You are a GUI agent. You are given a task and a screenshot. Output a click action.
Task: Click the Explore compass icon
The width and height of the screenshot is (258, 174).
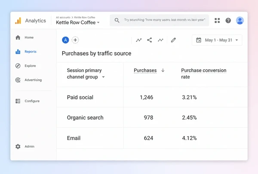pyautogui.click(x=18, y=66)
